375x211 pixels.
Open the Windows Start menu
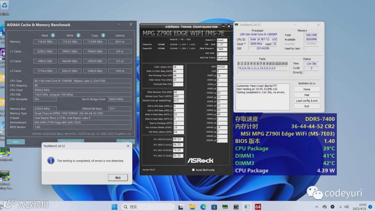[x=114, y=207]
